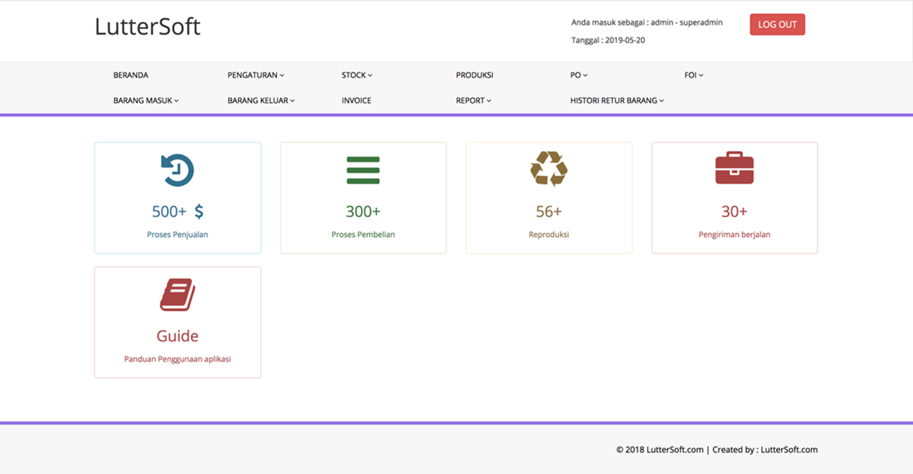Open the PO dropdown menu
This screenshot has width=913, height=474.
point(578,75)
